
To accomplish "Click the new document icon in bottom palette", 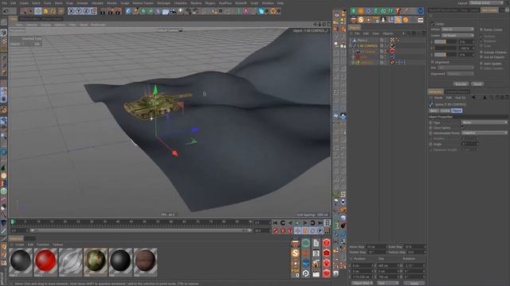I will point(316,243).
